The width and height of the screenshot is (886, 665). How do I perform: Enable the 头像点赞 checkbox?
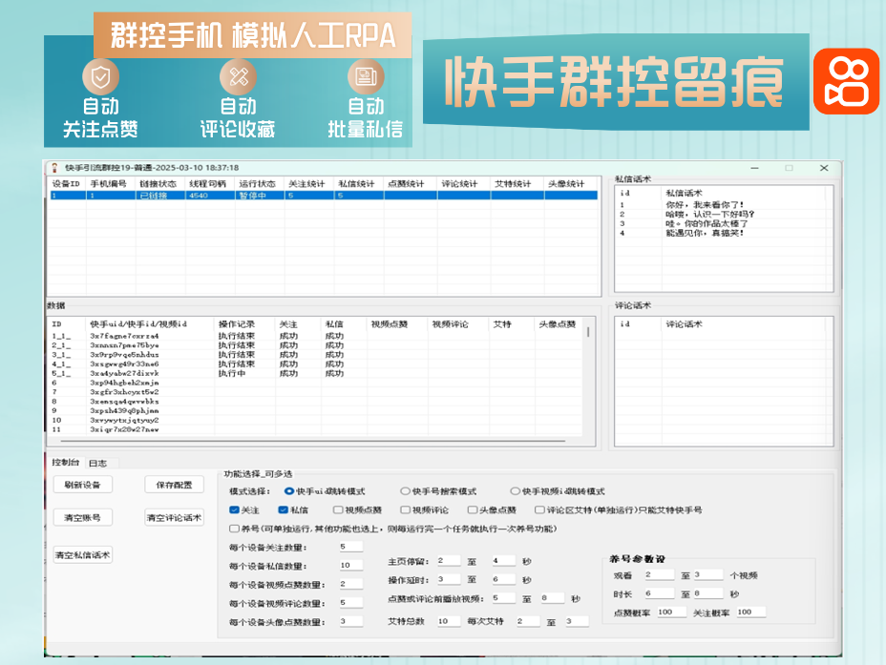point(473,509)
